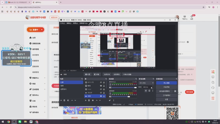The height and width of the screenshot is (124, 220).
Task: Expand 收益 sidebar section
Action: [45, 84]
